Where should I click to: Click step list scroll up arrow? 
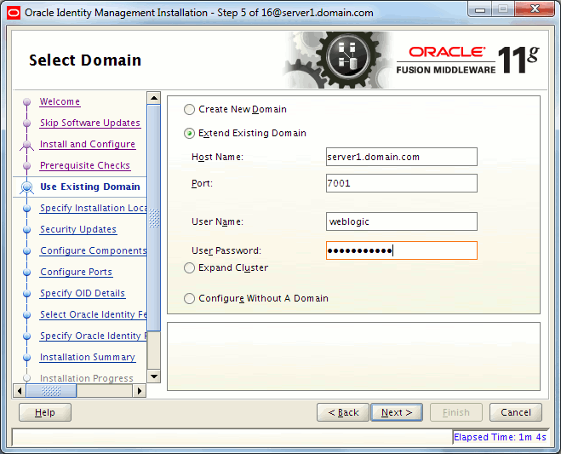pos(154,98)
